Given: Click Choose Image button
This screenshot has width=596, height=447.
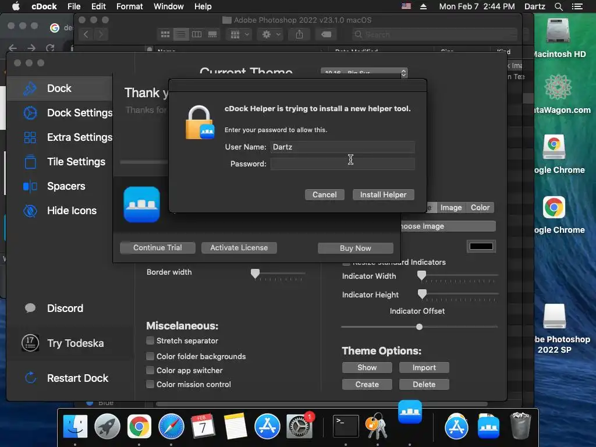Looking at the screenshot, I should click(448, 226).
